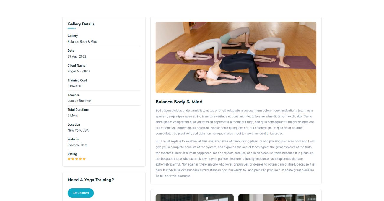Screen dimensions: 384x201
Task: Click Balance Body & Mind gallery value in sidebar
Action: [x=83, y=42]
